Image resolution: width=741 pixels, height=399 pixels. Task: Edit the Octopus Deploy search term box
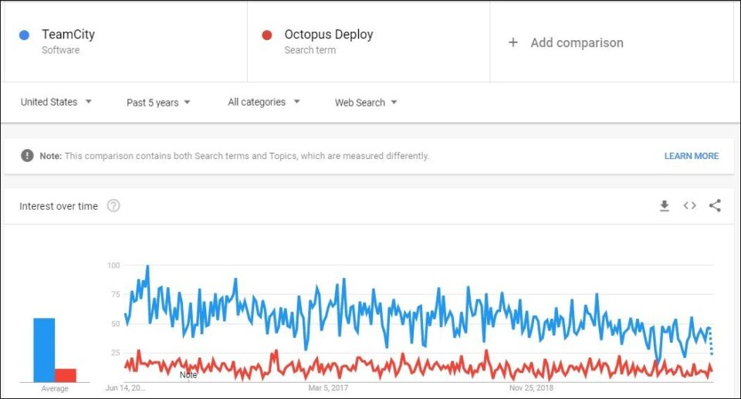pyautogui.click(x=369, y=42)
